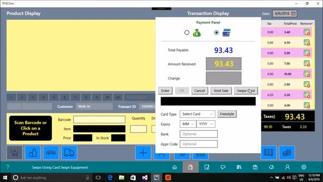Click the Swipe Card button
The height and width of the screenshot is (182, 323).
click(x=246, y=91)
